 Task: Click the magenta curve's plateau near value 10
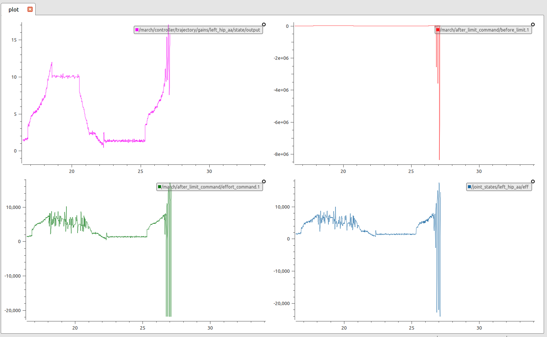point(65,76)
